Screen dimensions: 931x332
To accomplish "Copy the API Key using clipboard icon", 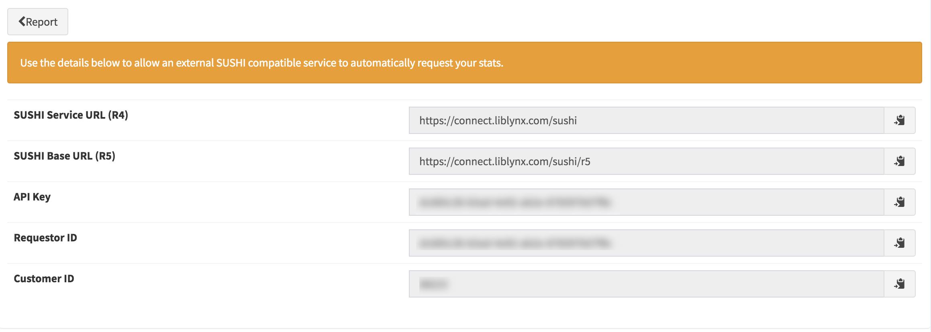I will tap(900, 202).
